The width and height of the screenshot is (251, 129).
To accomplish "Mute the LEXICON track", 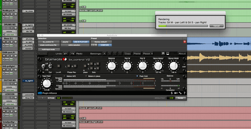I will point(16,98).
